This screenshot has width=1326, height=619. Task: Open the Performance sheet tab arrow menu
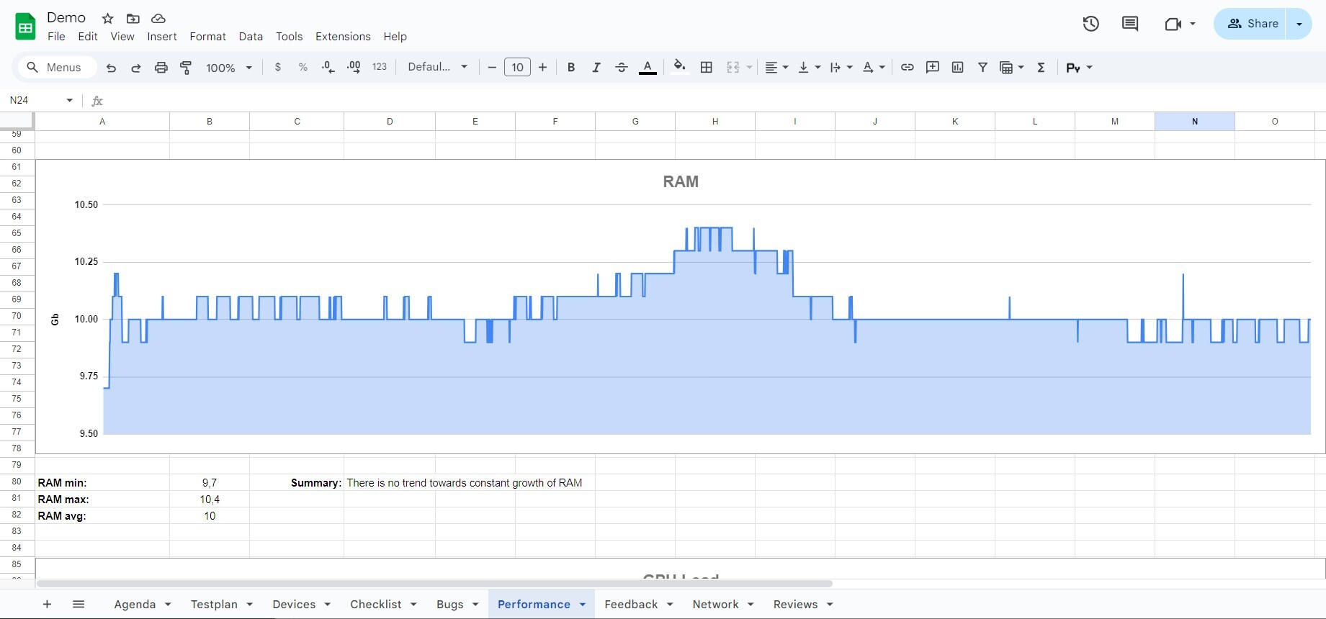(x=583, y=605)
